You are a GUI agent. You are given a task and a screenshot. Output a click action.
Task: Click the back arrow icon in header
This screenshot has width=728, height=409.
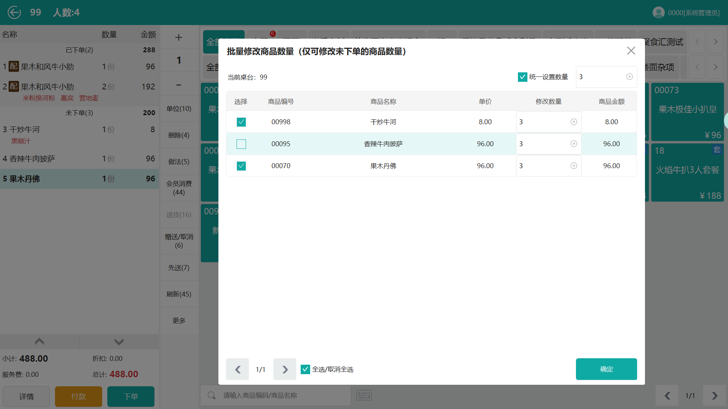(14, 12)
